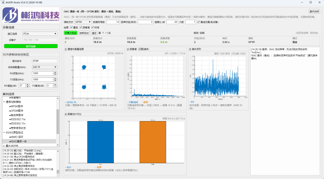Image resolution: width=324 pixels, height=179 pixels.
Task: Click the blue 估计 bar in 距离估计对比
Action: point(100,142)
